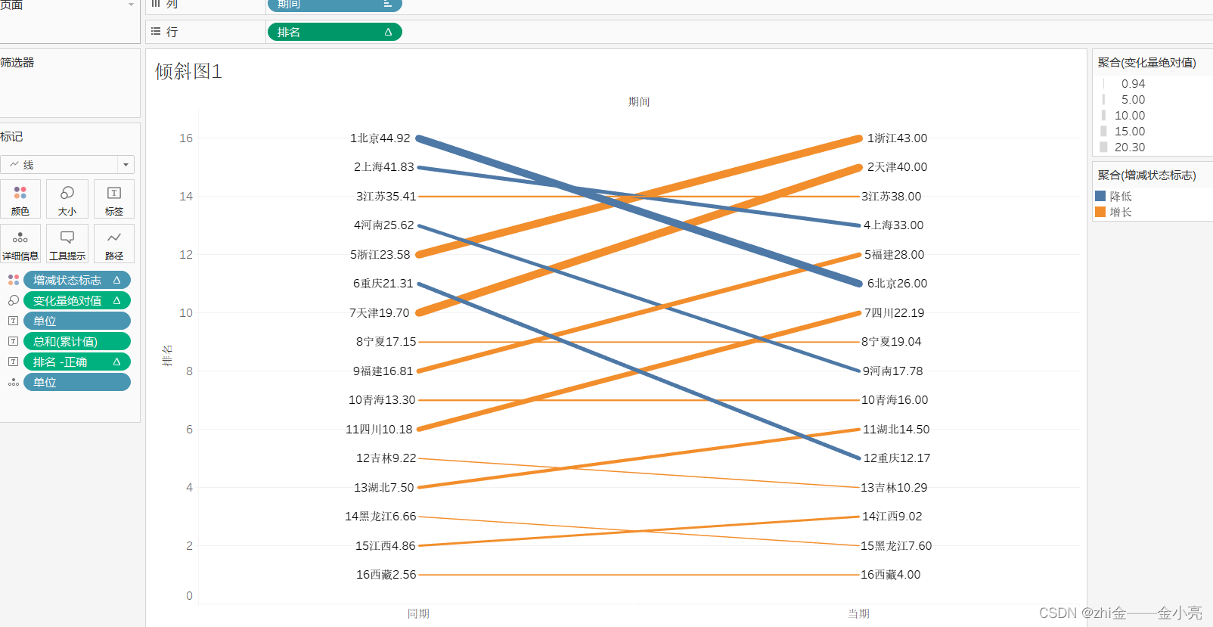The width and height of the screenshot is (1213, 627).
Task: Click delta icon on 排名 row pill
Action: [x=388, y=32]
